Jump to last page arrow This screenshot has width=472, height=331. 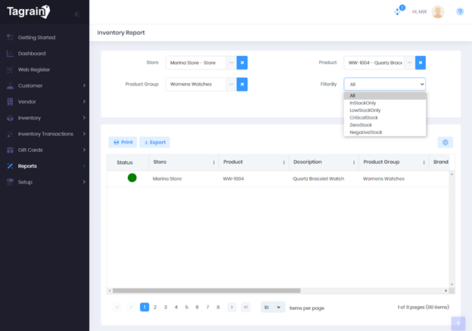[x=246, y=307]
